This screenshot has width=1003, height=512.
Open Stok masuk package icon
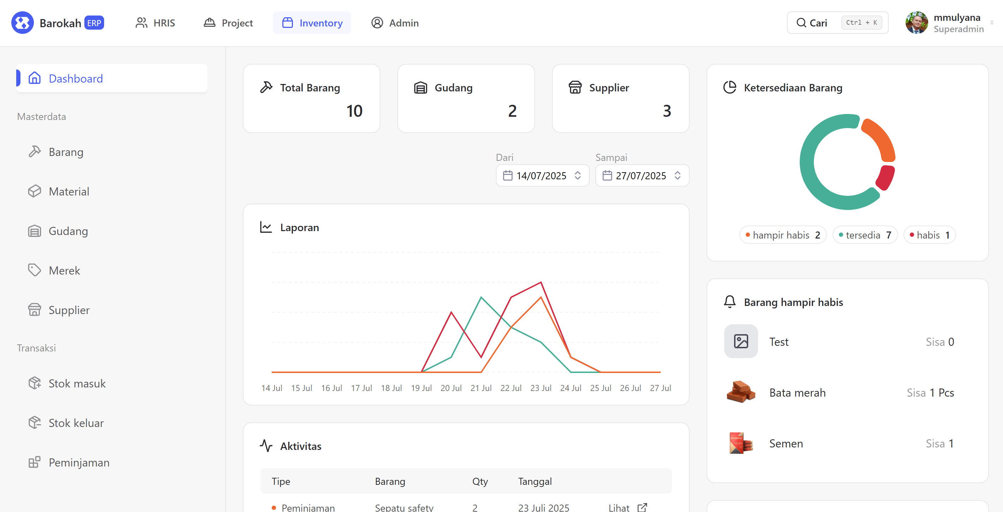click(x=34, y=383)
